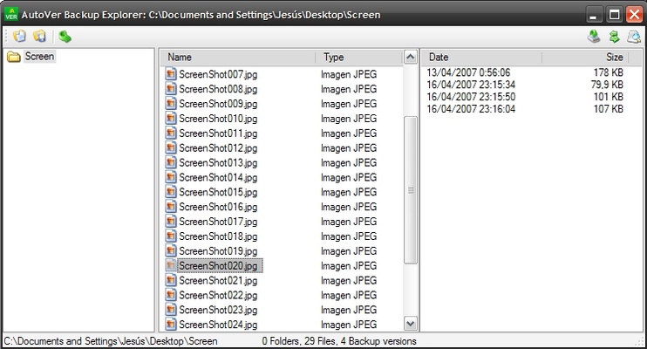Image resolution: width=647 pixels, height=349 pixels.
Task: Click the status text "0 Folders, 29 Files, 4 Backup versions"
Action: (339, 341)
